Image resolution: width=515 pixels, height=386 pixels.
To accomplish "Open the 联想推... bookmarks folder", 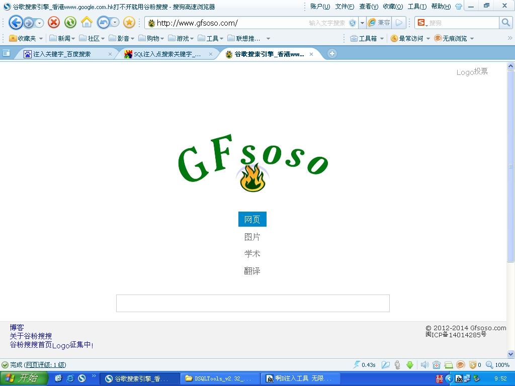I will pyautogui.click(x=244, y=38).
